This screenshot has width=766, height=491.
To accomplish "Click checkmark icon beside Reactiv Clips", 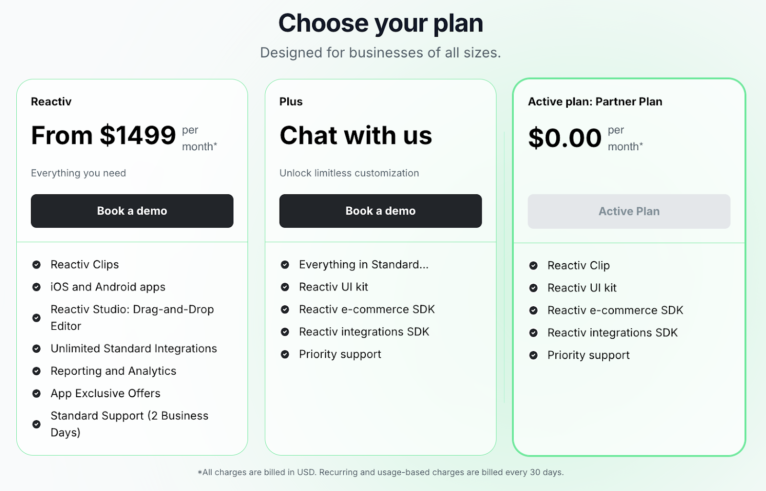I will tap(36, 265).
